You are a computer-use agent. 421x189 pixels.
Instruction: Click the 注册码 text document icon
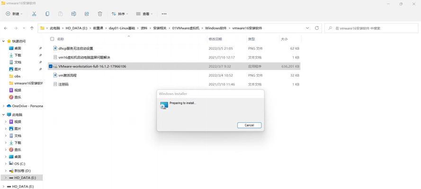(55, 84)
